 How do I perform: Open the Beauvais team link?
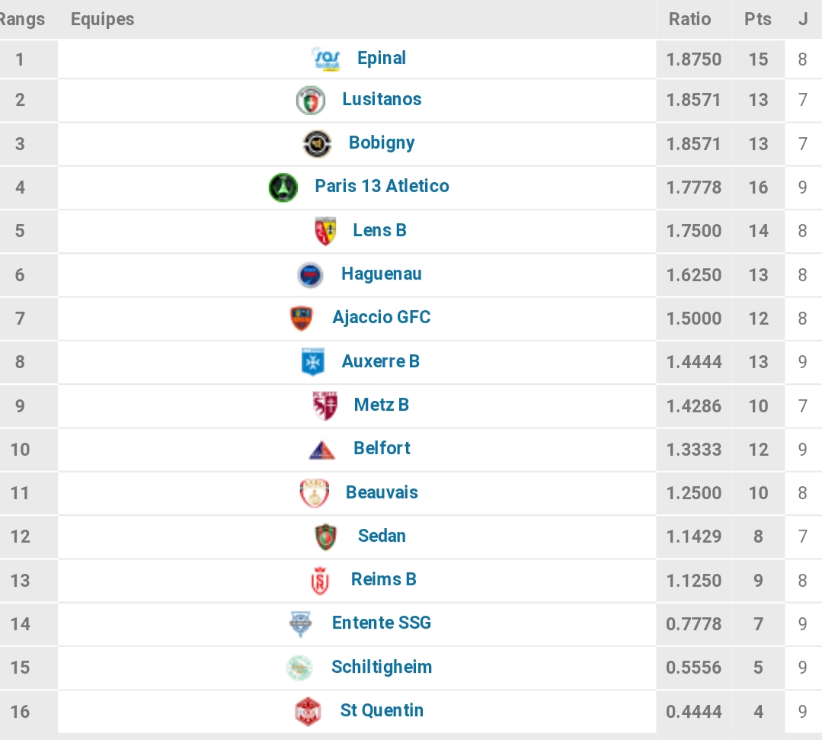[382, 492]
